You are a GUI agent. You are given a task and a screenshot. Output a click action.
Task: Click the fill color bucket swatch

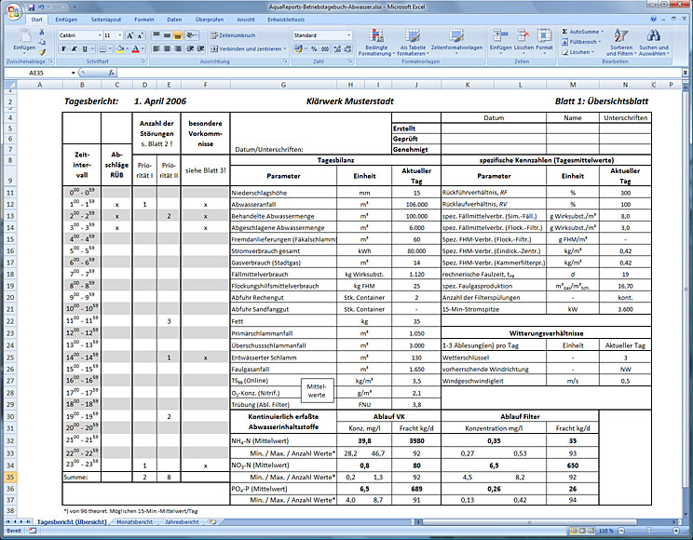pos(120,48)
